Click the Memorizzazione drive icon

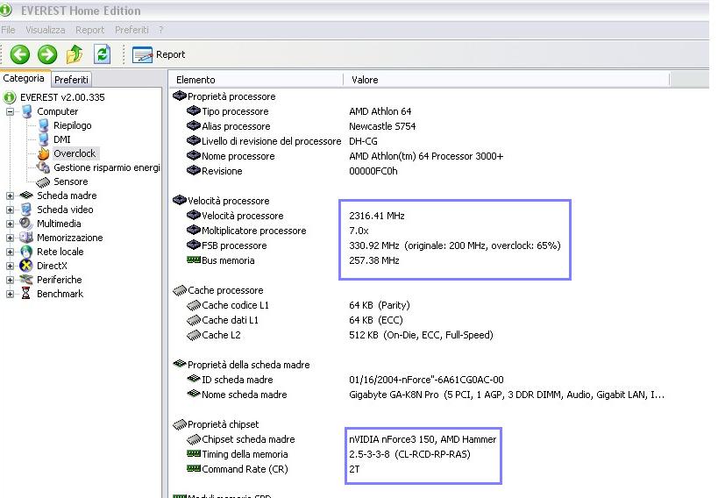[26, 238]
